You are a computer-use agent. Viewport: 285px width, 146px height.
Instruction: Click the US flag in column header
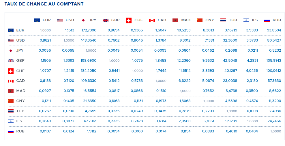click(x=60, y=20)
